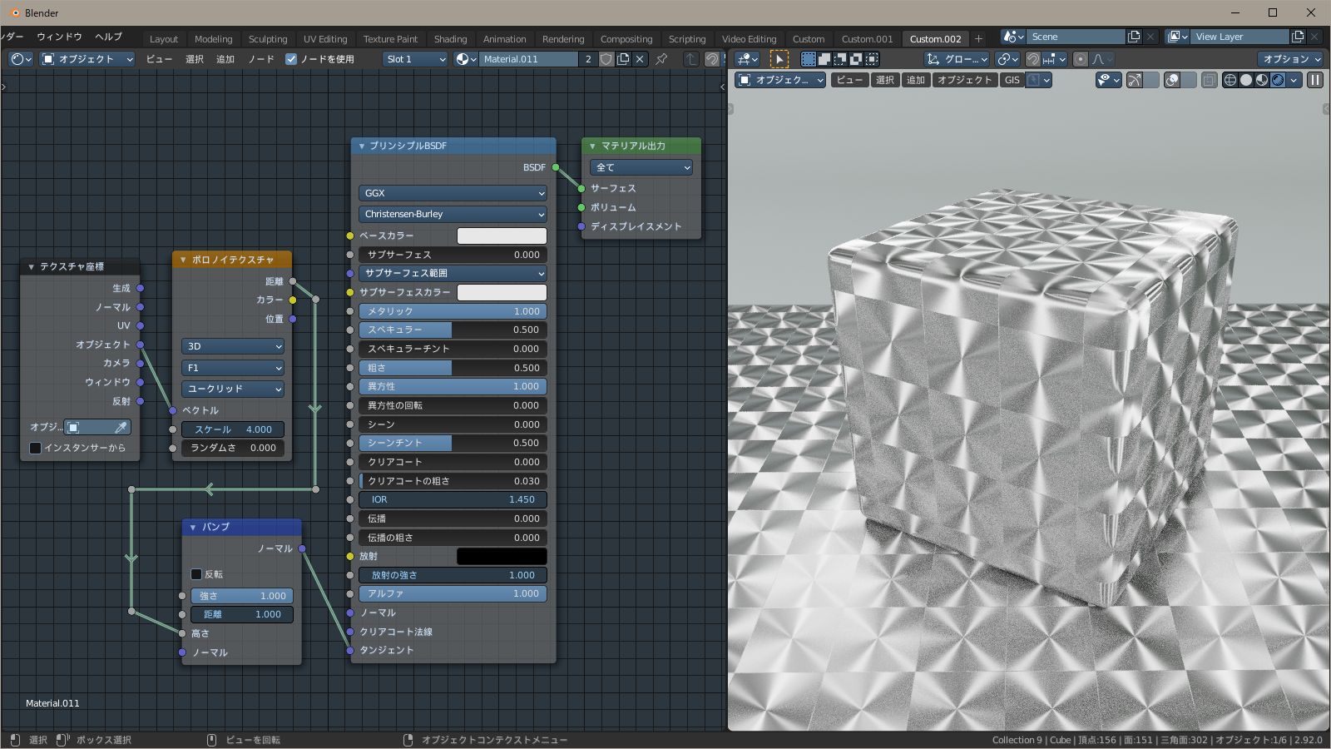
Task: Click the material fake user shield icon
Action: 606,59
